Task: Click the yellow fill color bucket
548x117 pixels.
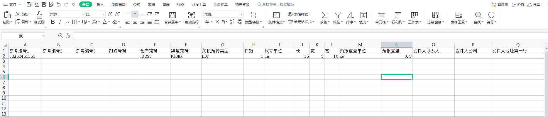Action: (x=94, y=22)
